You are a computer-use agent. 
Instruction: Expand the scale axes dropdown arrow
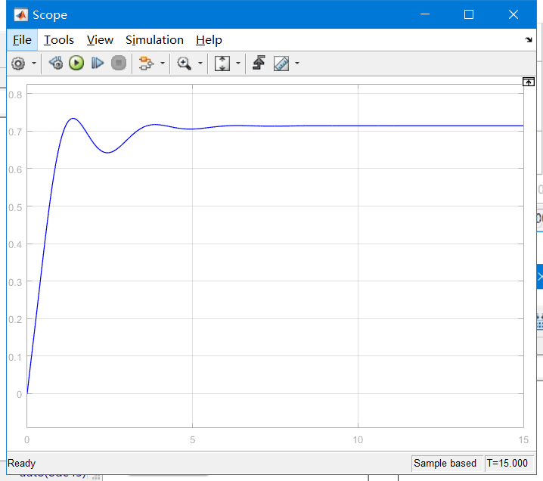238,64
